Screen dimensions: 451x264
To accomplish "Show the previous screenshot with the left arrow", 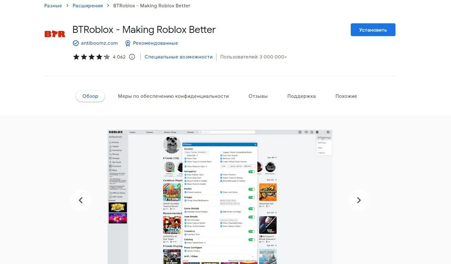I will pos(81,200).
